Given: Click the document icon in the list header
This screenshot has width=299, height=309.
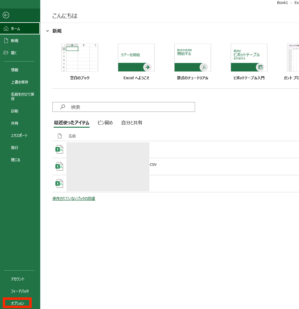Looking at the screenshot, I should click(x=59, y=136).
